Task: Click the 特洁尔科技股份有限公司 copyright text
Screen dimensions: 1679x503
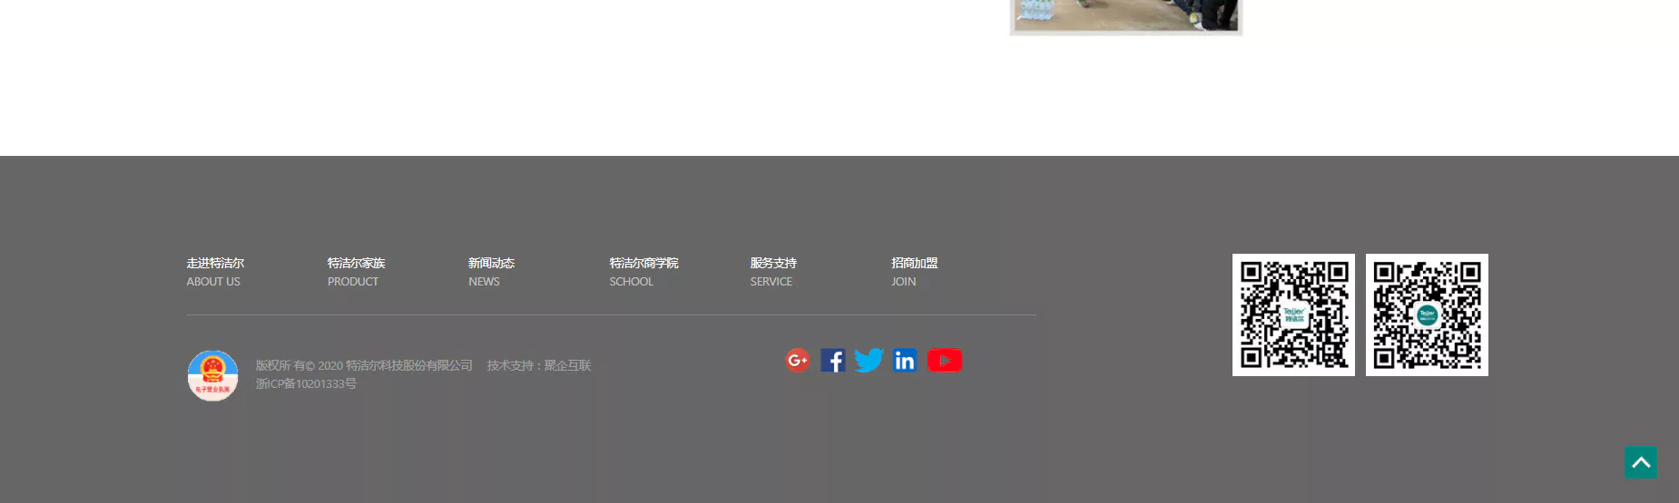Action: click(x=408, y=365)
